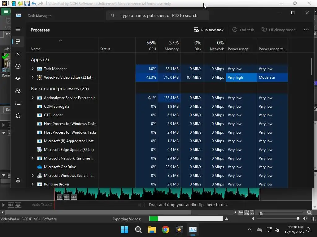
Task: Open Performance page in Task Manager sidebar
Action: (18, 54)
